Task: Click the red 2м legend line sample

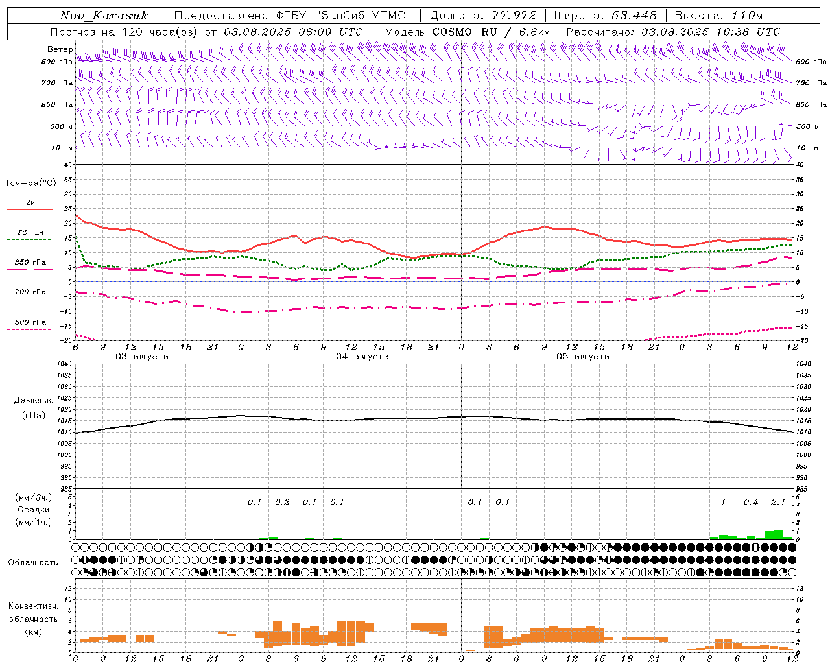Action: (x=30, y=209)
